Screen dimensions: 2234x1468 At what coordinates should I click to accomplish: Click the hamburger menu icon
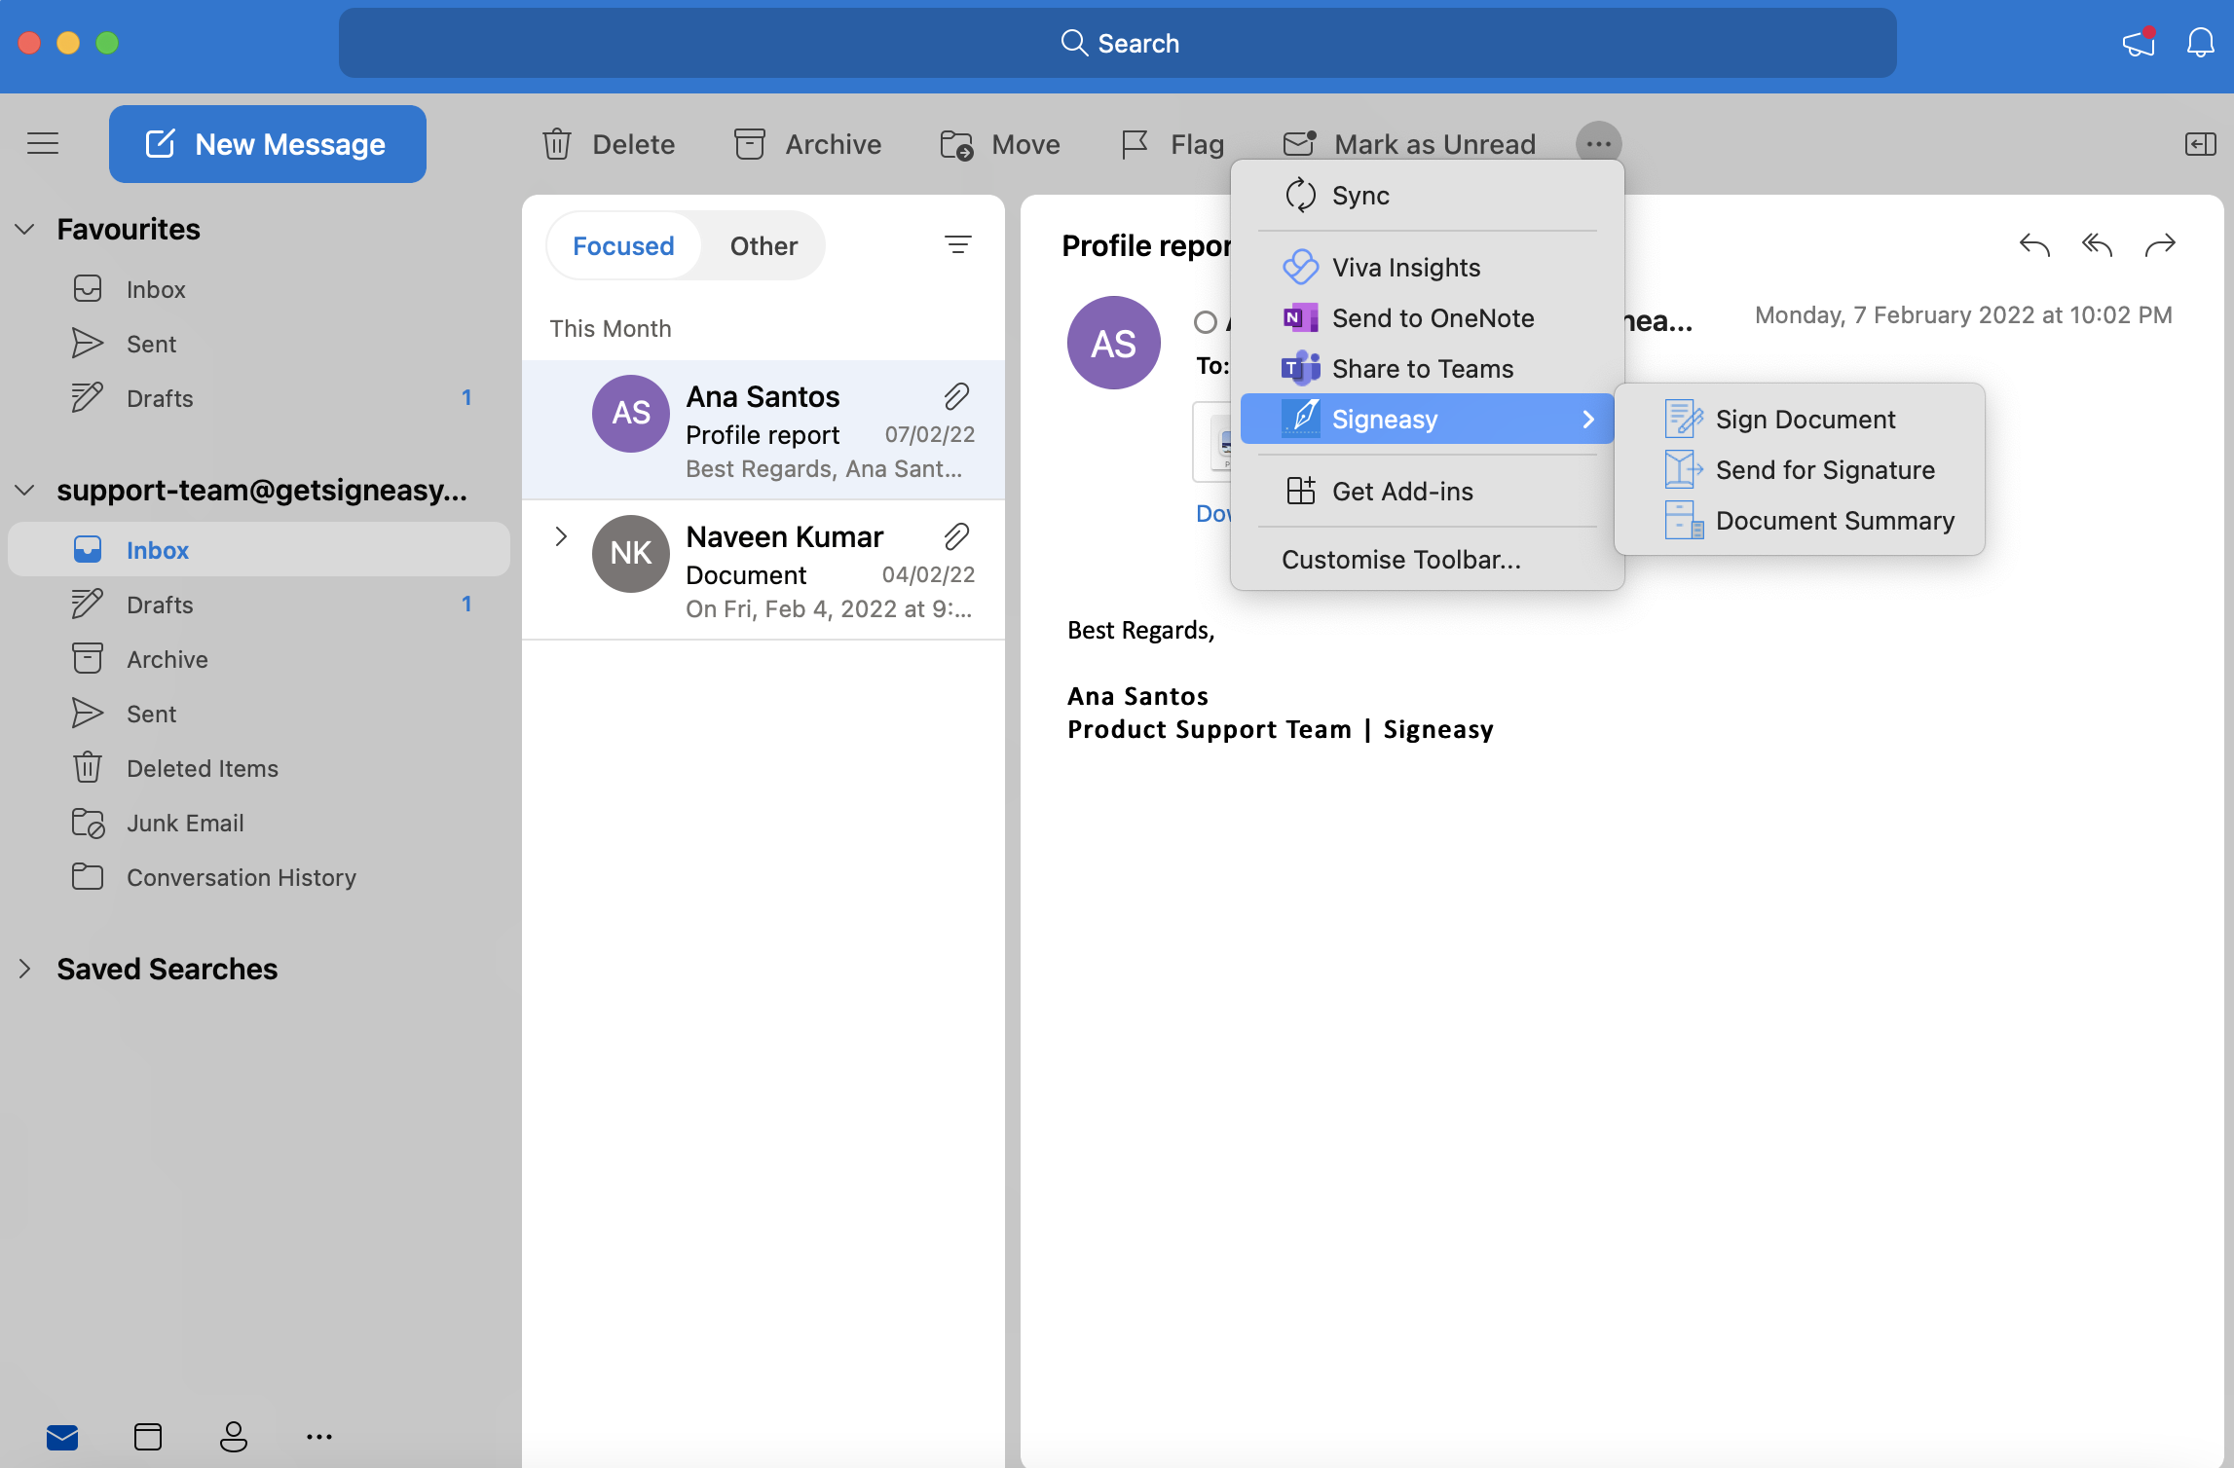coord(43,144)
